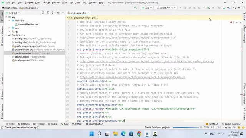Open the multi_project_builds.html link in the comment

click(147, 61)
